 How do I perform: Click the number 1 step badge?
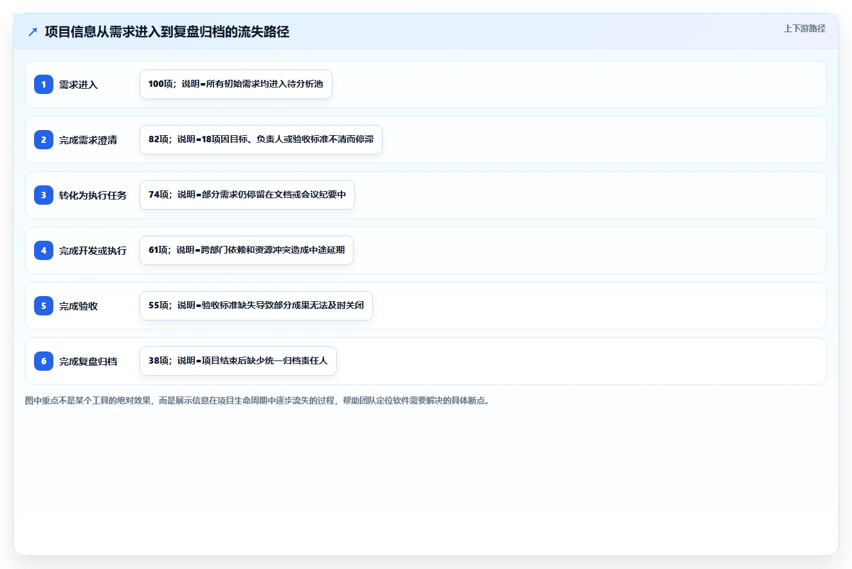point(44,84)
